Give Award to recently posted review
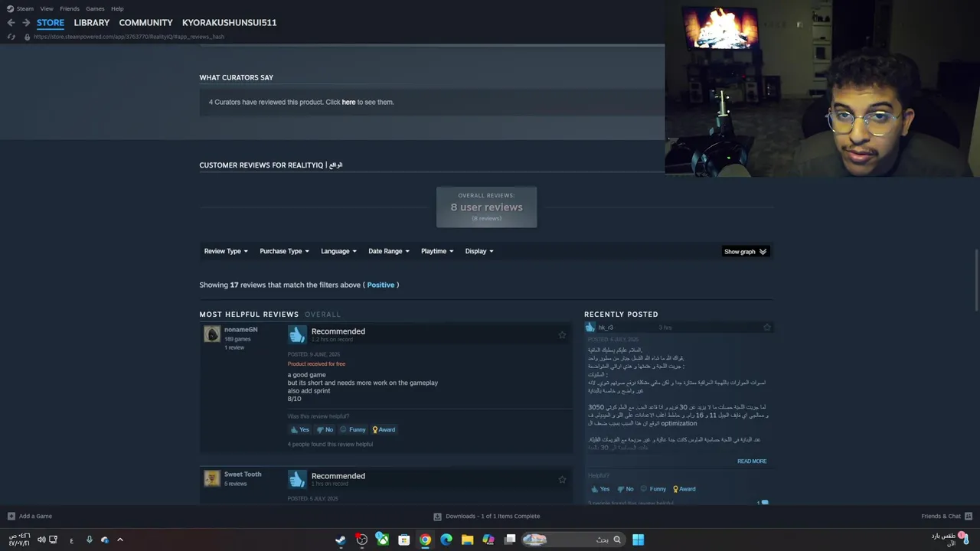980x551 pixels. [684, 489]
